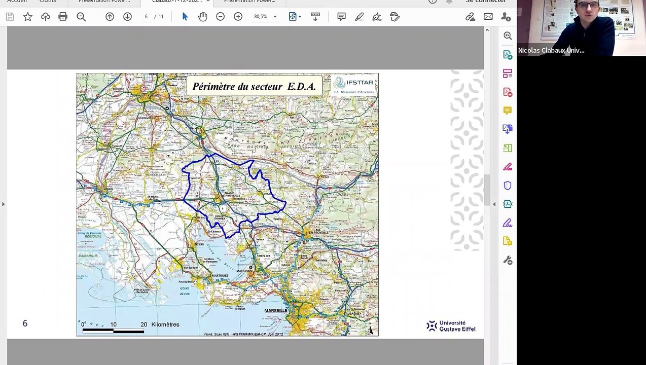This screenshot has width=646, height=365.
Task: Open the Protect shield tool in sidebar
Action: click(x=508, y=186)
